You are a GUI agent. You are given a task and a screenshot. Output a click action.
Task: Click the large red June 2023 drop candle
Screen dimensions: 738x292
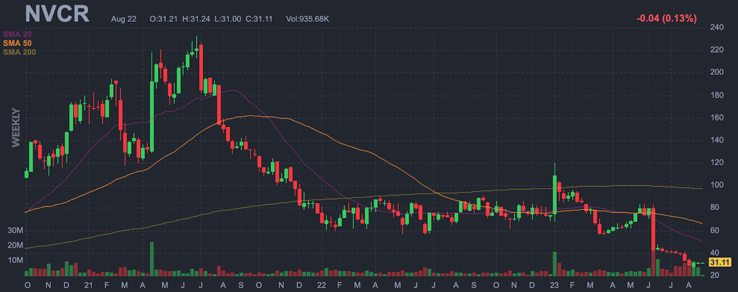[x=653, y=229]
